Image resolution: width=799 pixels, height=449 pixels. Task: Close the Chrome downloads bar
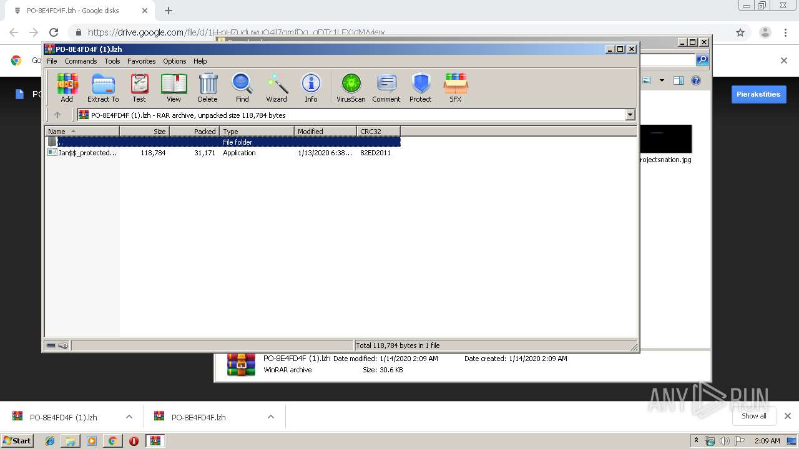tap(787, 416)
